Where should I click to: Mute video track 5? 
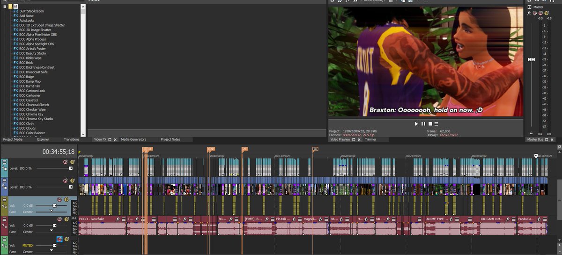[x=66, y=180]
